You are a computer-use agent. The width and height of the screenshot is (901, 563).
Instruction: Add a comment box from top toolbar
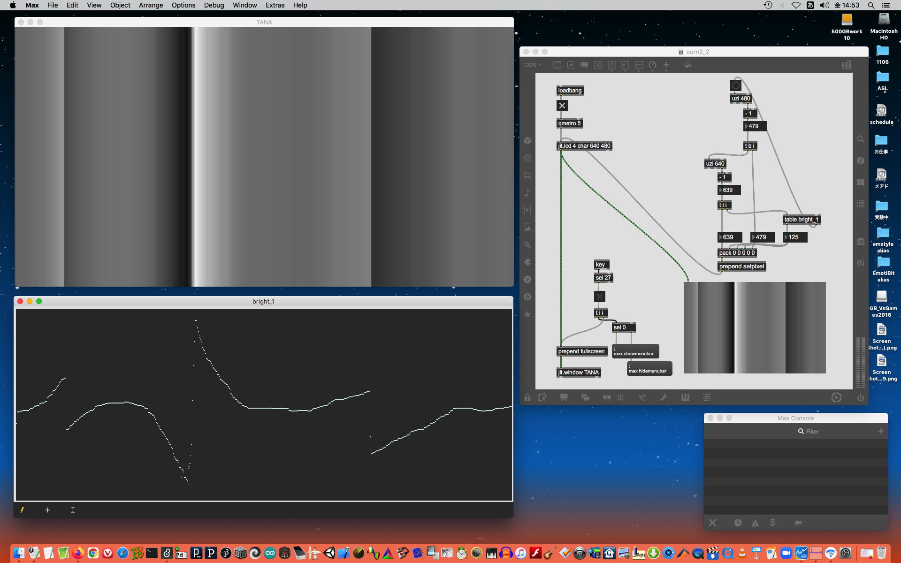tap(584, 65)
